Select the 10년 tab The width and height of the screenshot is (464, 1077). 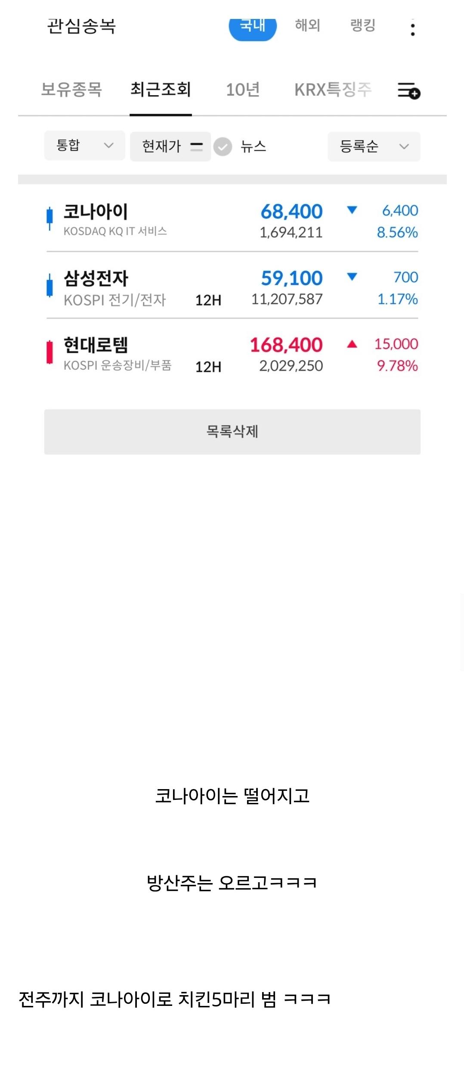point(243,90)
